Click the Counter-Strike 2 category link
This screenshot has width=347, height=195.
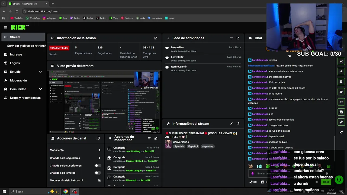pos(135,161)
